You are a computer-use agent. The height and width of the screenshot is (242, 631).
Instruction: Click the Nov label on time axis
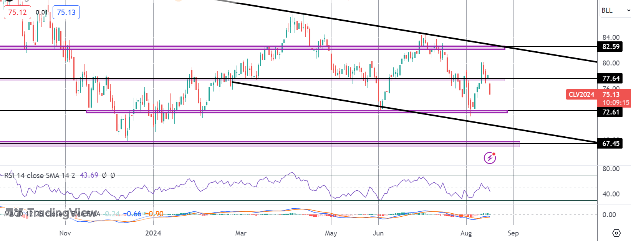pyautogui.click(x=65, y=233)
